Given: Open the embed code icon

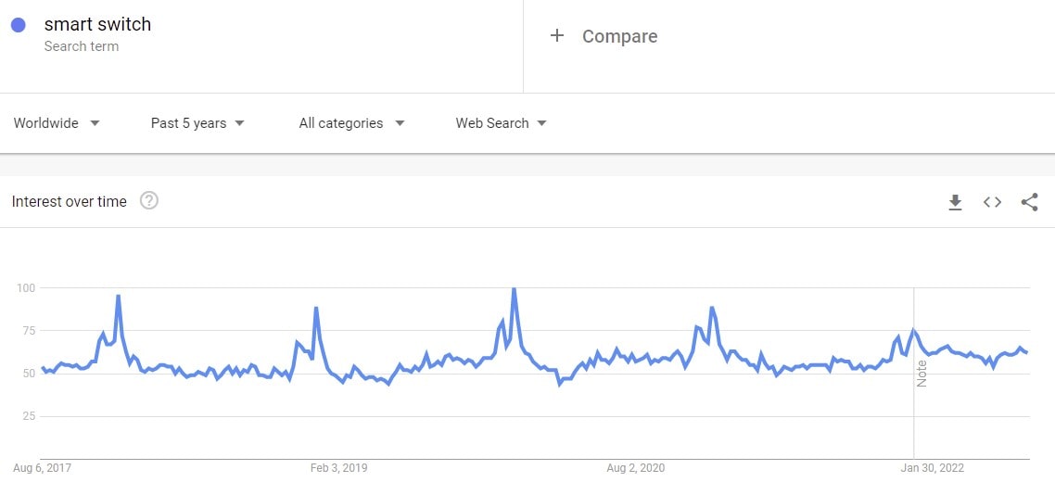Looking at the screenshot, I should click(992, 202).
